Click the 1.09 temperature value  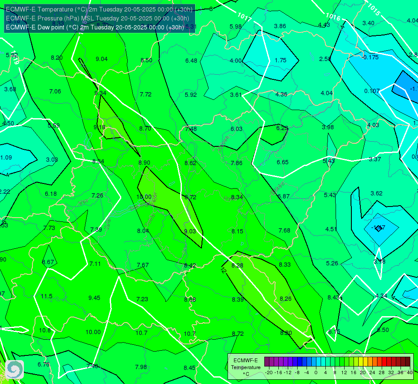[x=6, y=157]
